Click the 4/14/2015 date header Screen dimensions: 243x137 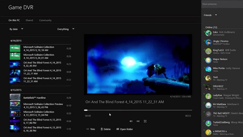pos(16,41)
